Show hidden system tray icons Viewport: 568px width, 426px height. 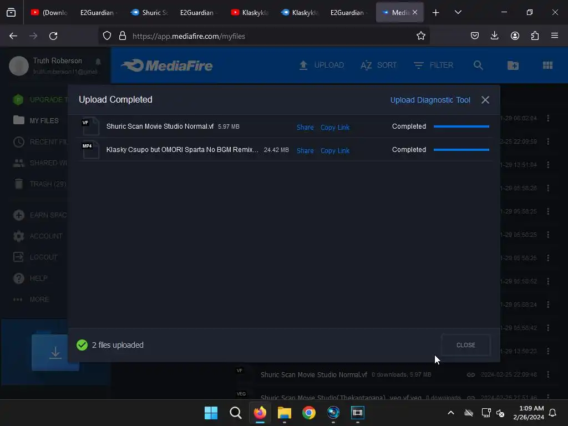coord(450,413)
